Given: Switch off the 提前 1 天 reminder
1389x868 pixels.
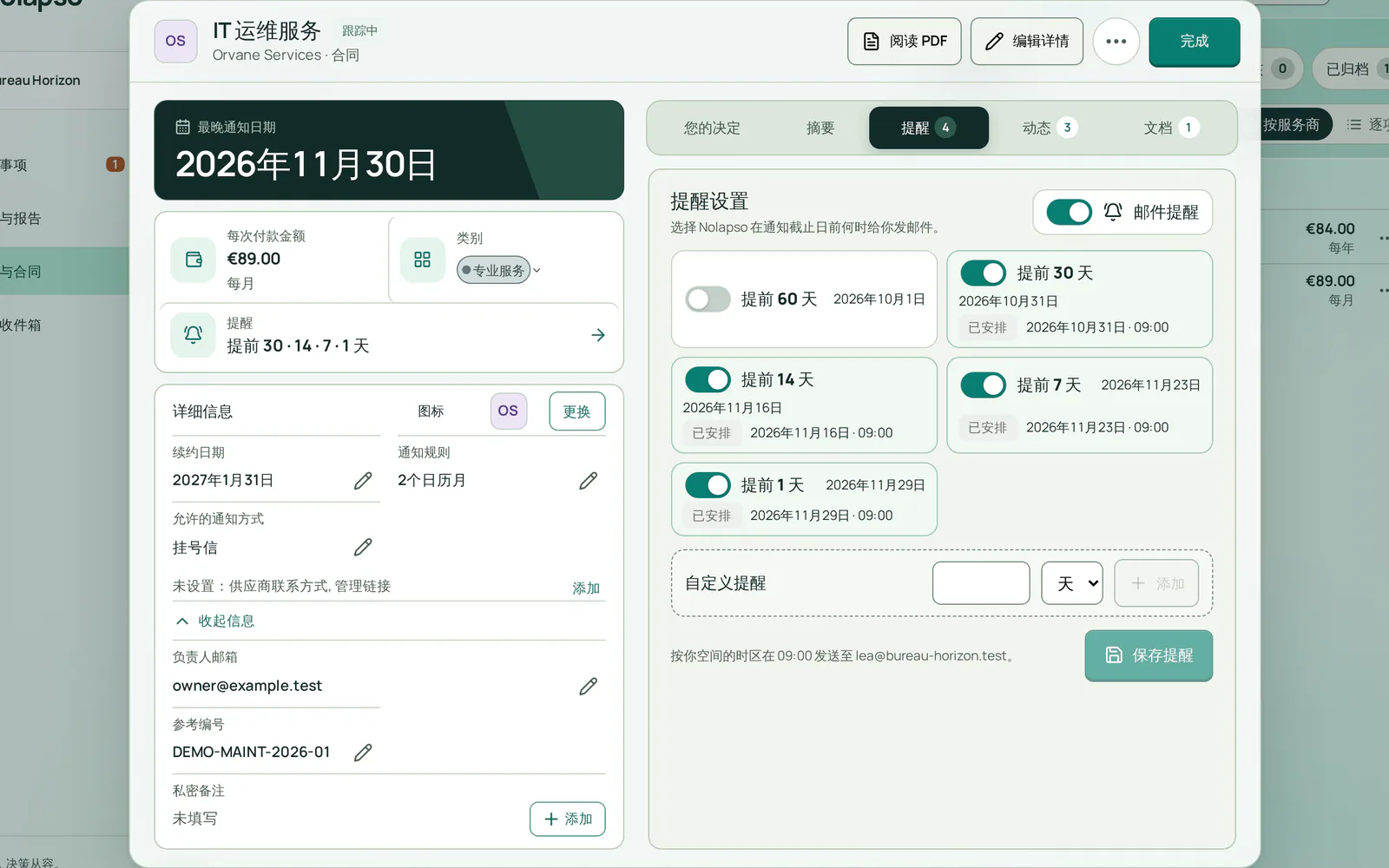Looking at the screenshot, I should (708, 484).
